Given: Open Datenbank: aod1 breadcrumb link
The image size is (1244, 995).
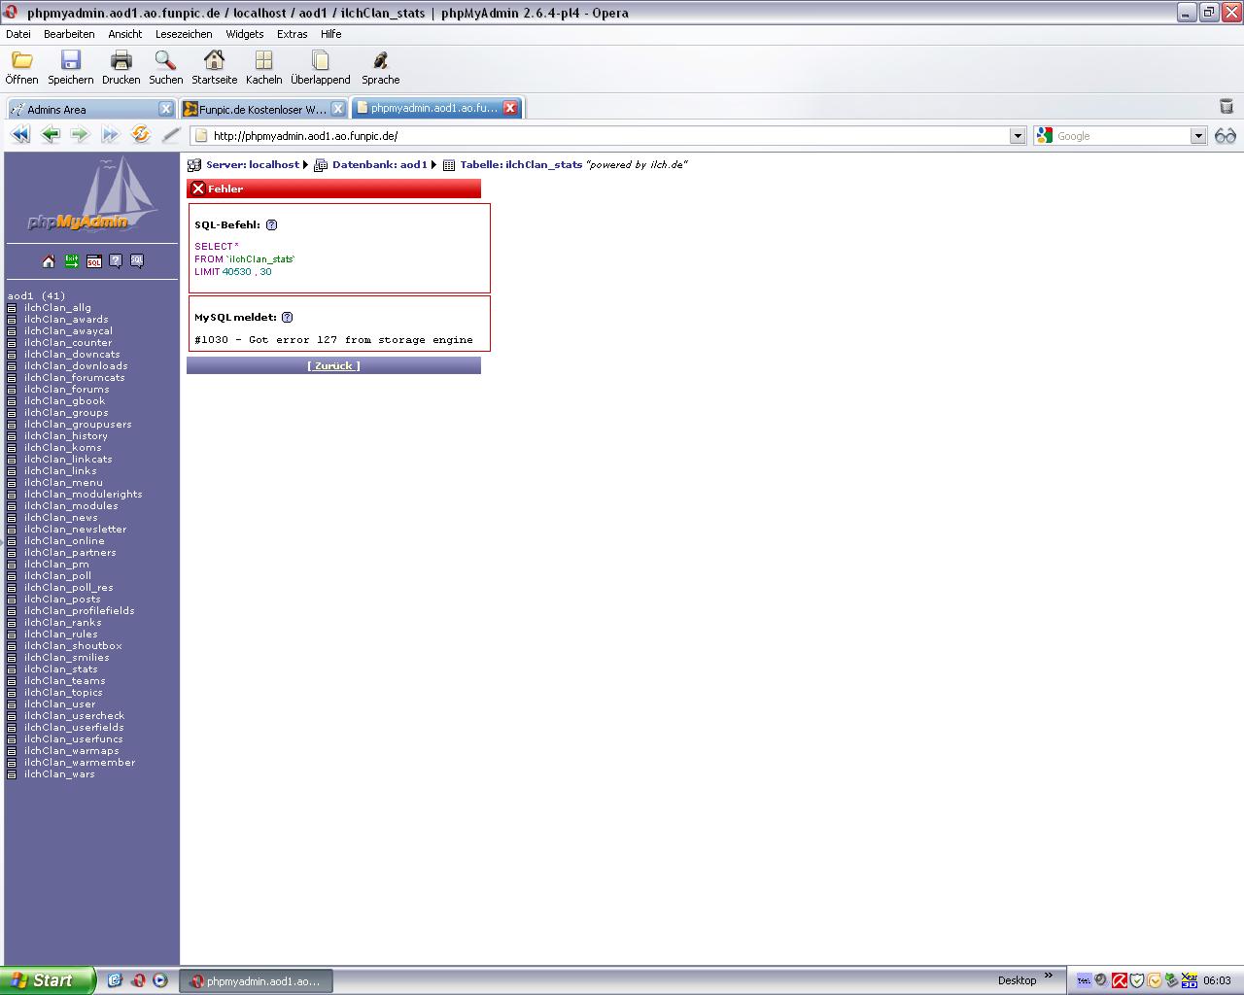Looking at the screenshot, I should point(379,165).
